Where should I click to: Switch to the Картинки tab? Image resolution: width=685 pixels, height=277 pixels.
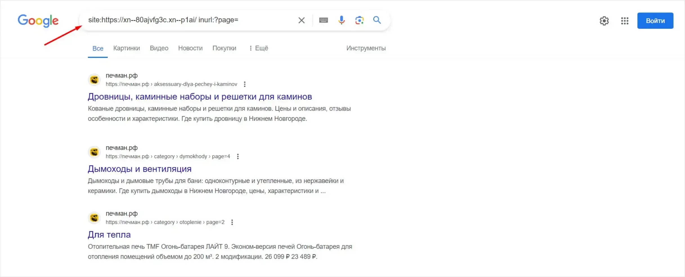coord(126,48)
